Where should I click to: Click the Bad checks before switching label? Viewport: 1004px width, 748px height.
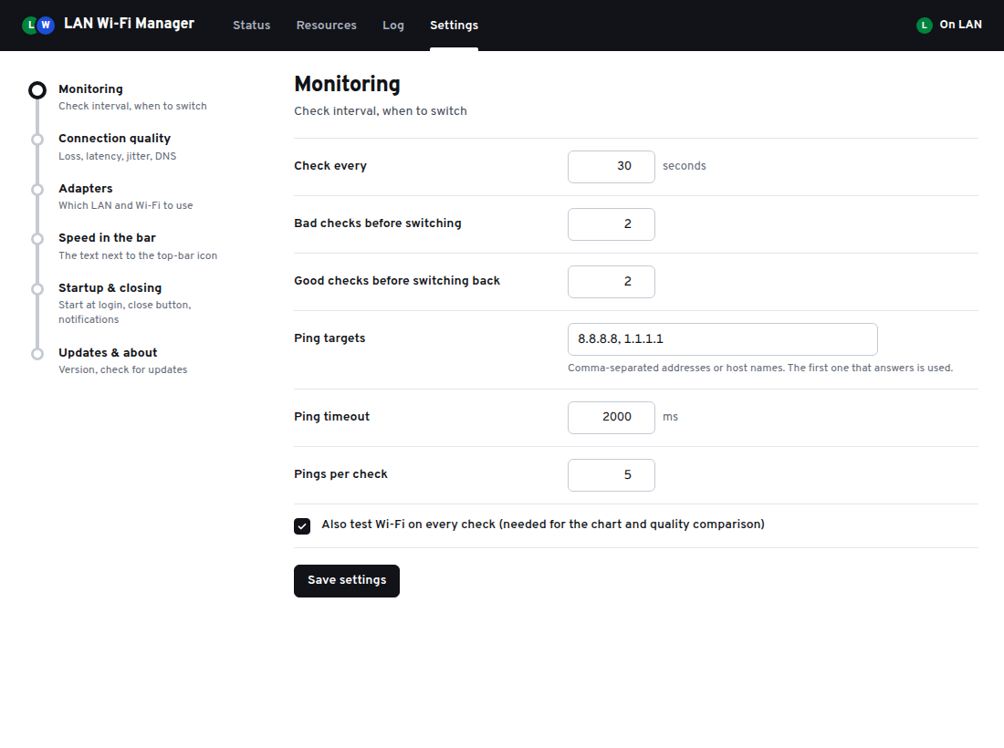pyautogui.click(x=378, y=223)
